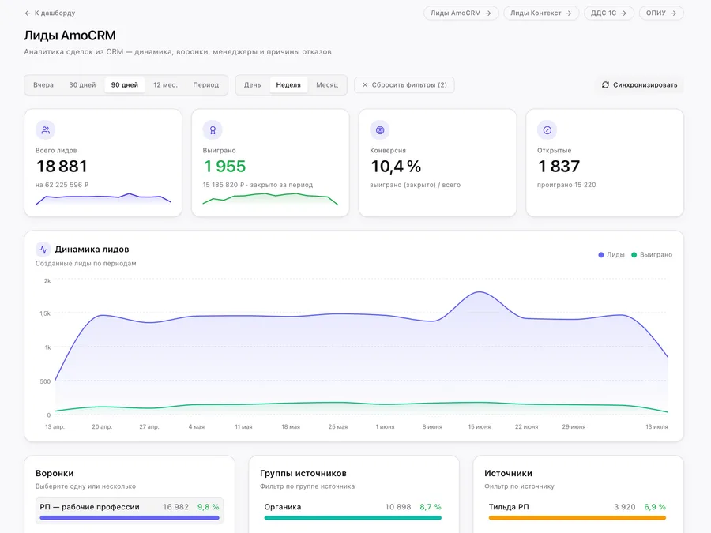Image resolution: width=711 pixels, height=533 pixels.
Task: Switch grouping to Месяц
Action: (x=327, y=84)
